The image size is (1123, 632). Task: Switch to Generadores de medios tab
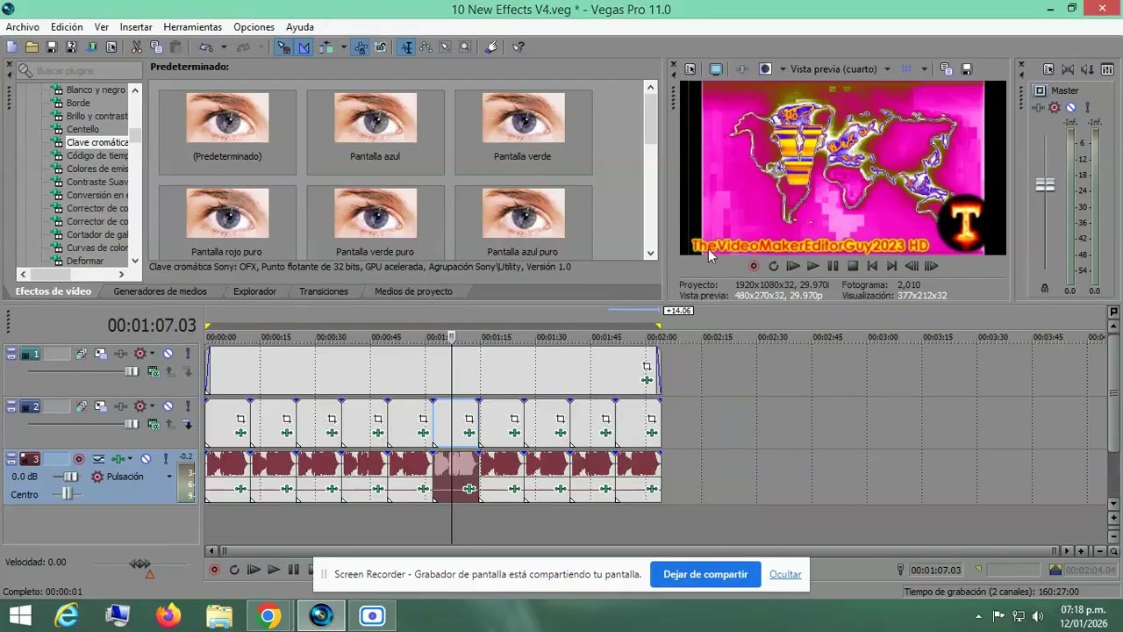160,291
